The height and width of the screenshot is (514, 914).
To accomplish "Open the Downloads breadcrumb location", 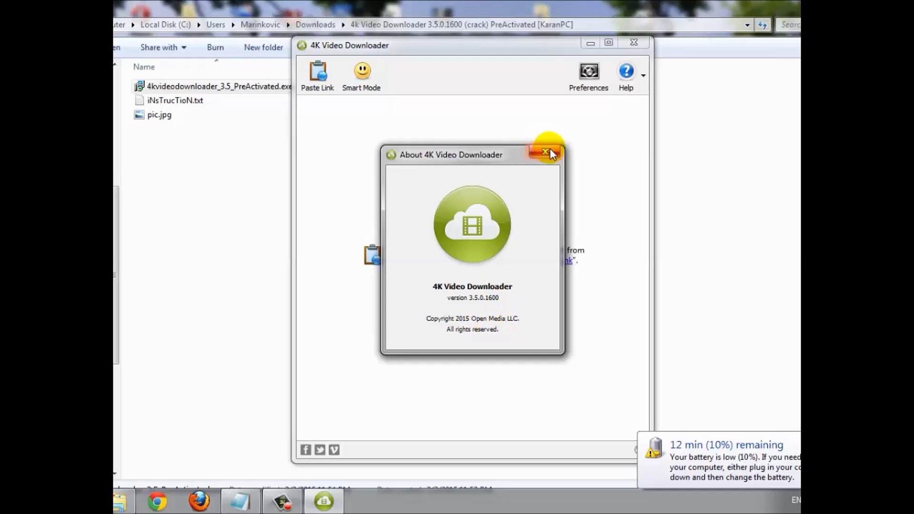I will [x=315, y=24].
